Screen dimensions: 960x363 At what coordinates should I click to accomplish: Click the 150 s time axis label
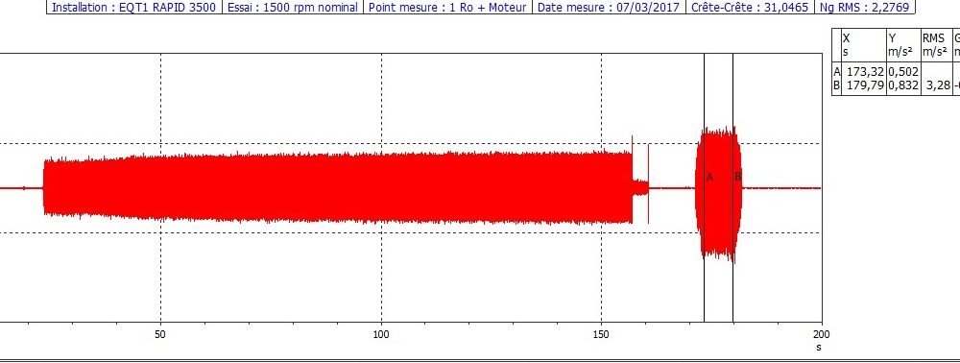[601, 335]
